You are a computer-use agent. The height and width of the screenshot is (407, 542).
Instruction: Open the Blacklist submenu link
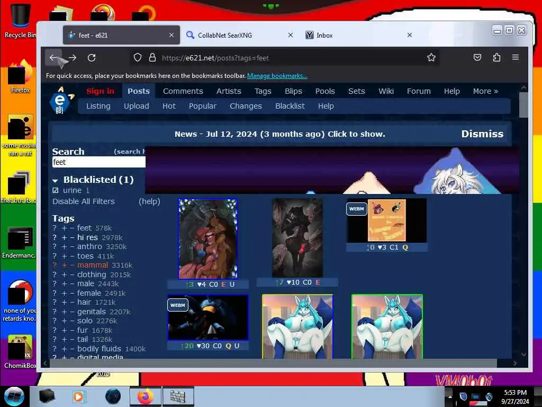tap(290, 106)
